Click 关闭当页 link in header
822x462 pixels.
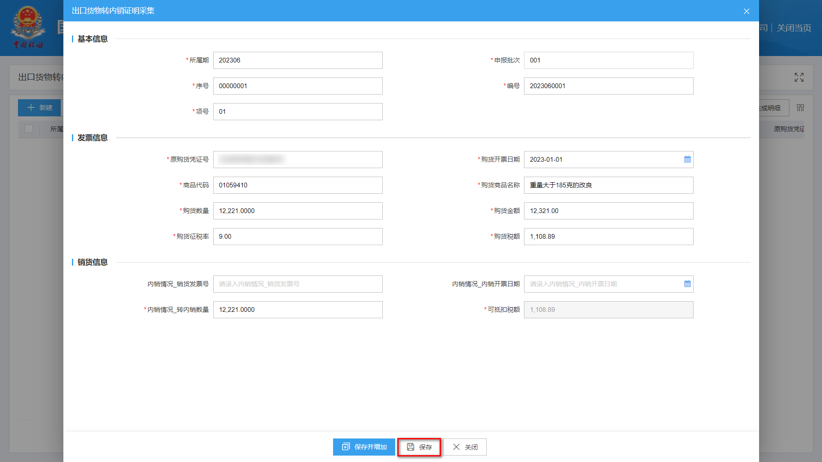tap(794, 28)
